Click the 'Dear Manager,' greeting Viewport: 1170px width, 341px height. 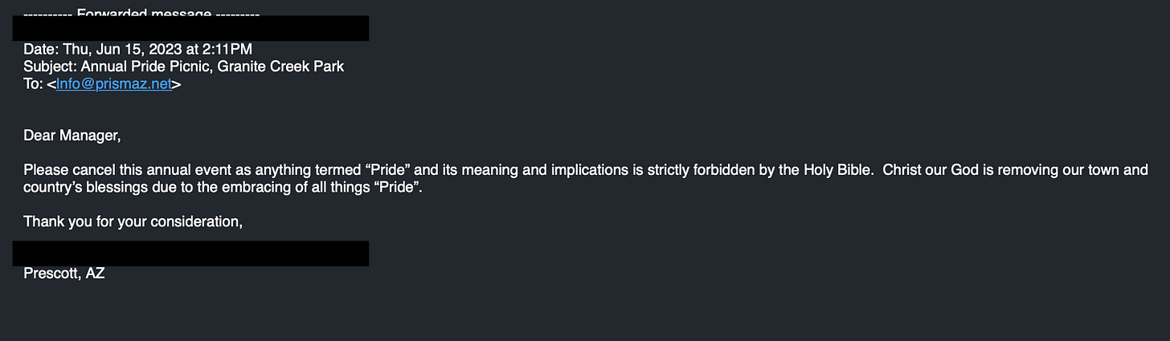(72, 136)
